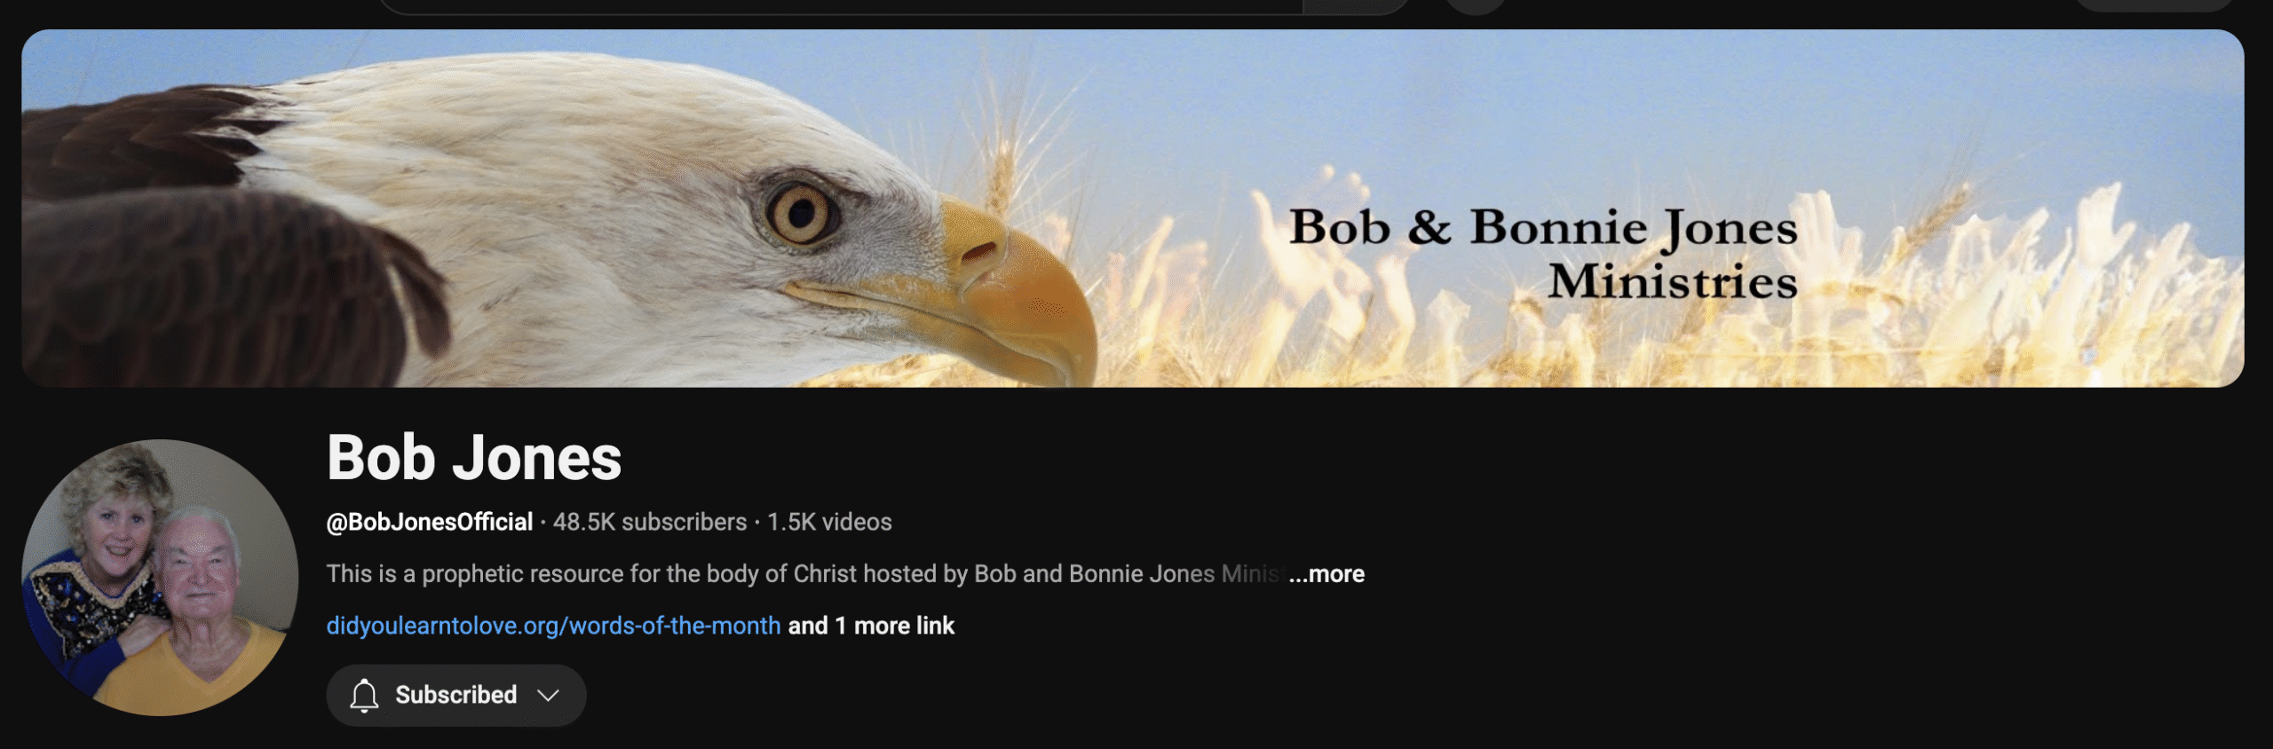Click the search button beside search field
The width and height of the screenshot is (2273, 749).
click(x=1356, y=5)
